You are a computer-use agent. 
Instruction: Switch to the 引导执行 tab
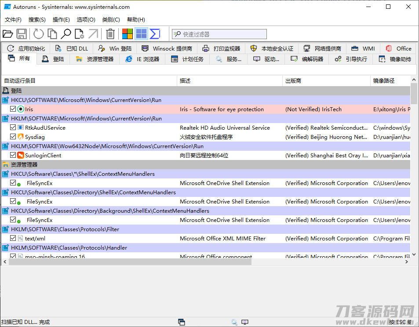(x=351, y=59)
